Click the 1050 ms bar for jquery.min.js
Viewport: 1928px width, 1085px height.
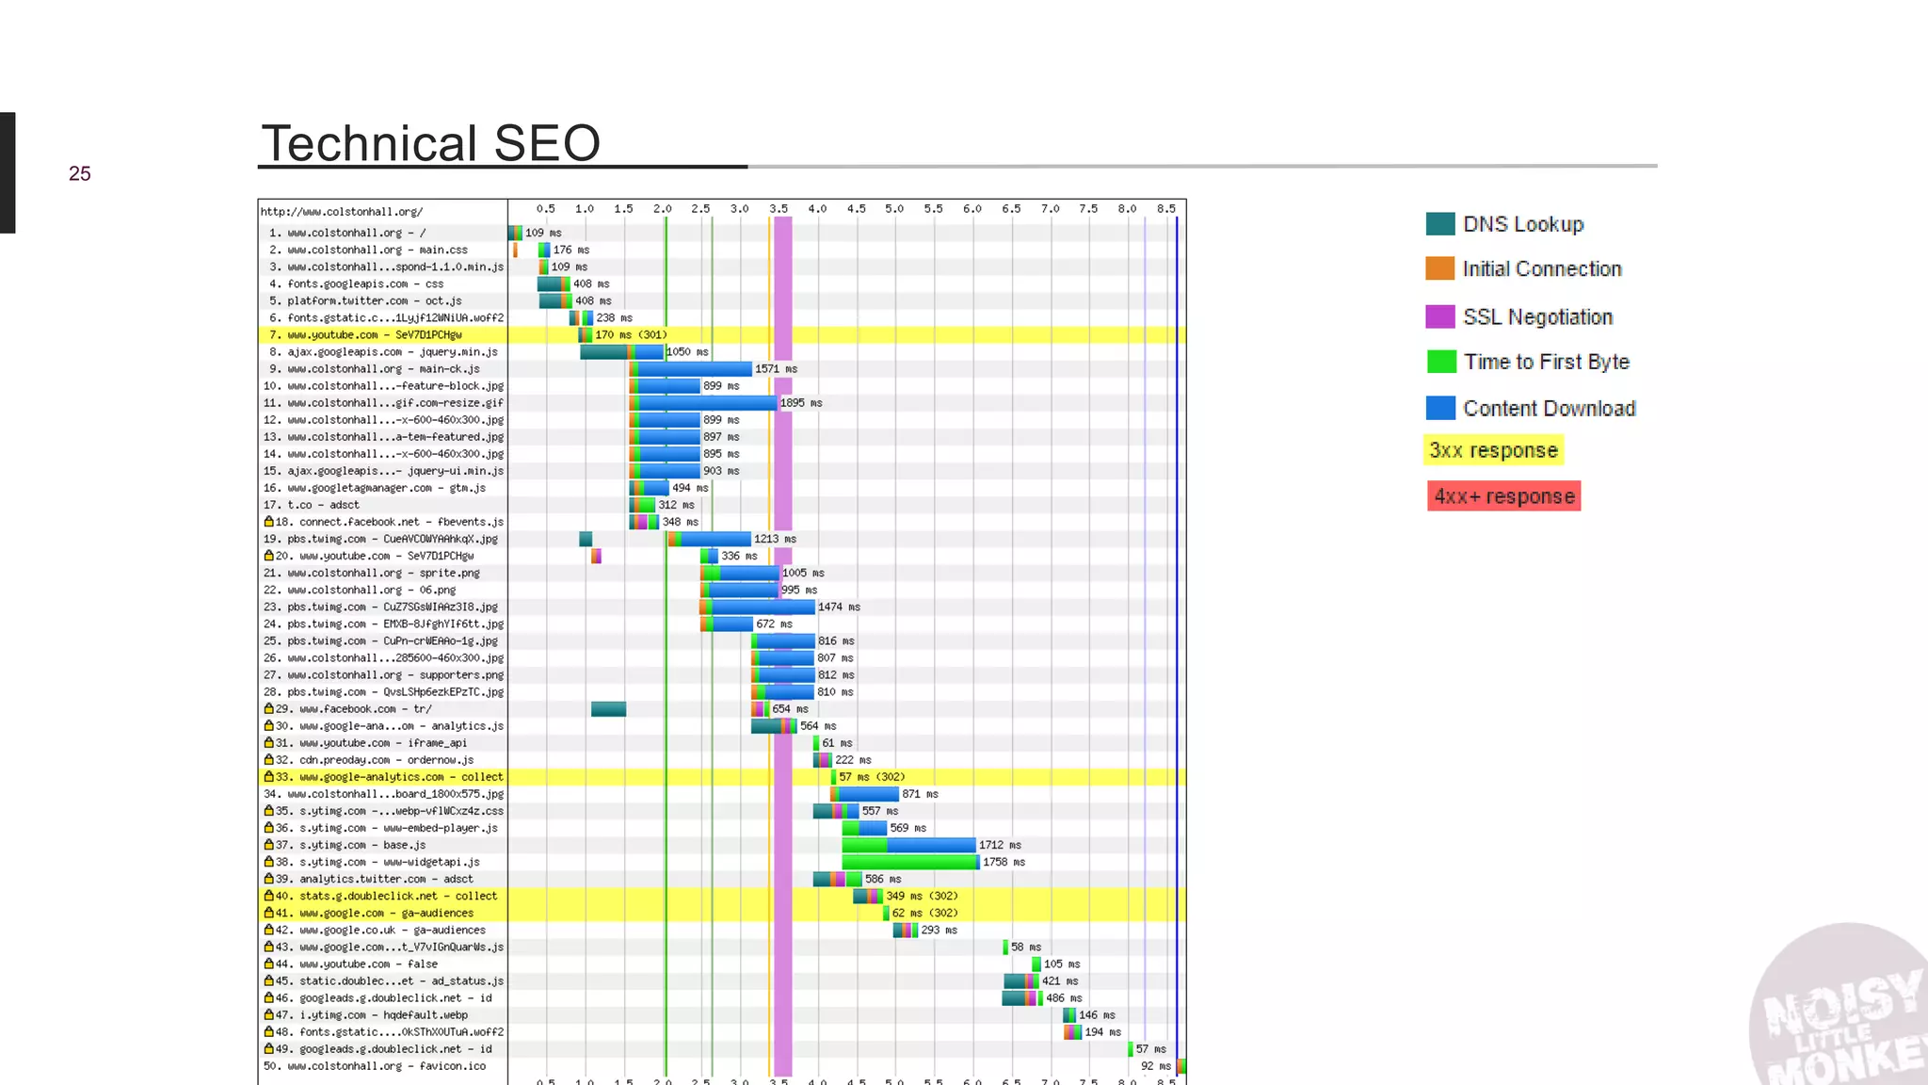622,351
